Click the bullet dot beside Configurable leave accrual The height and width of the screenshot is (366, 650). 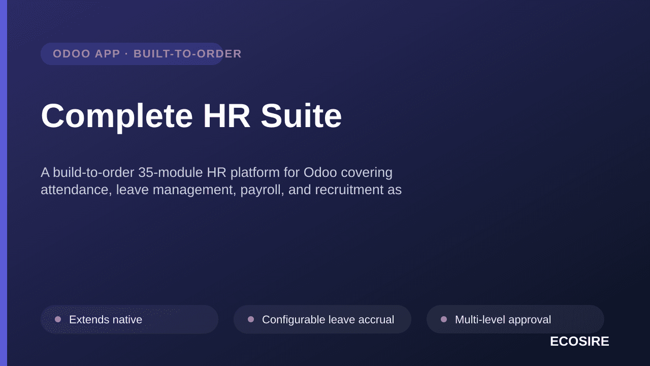click(251, 319)
